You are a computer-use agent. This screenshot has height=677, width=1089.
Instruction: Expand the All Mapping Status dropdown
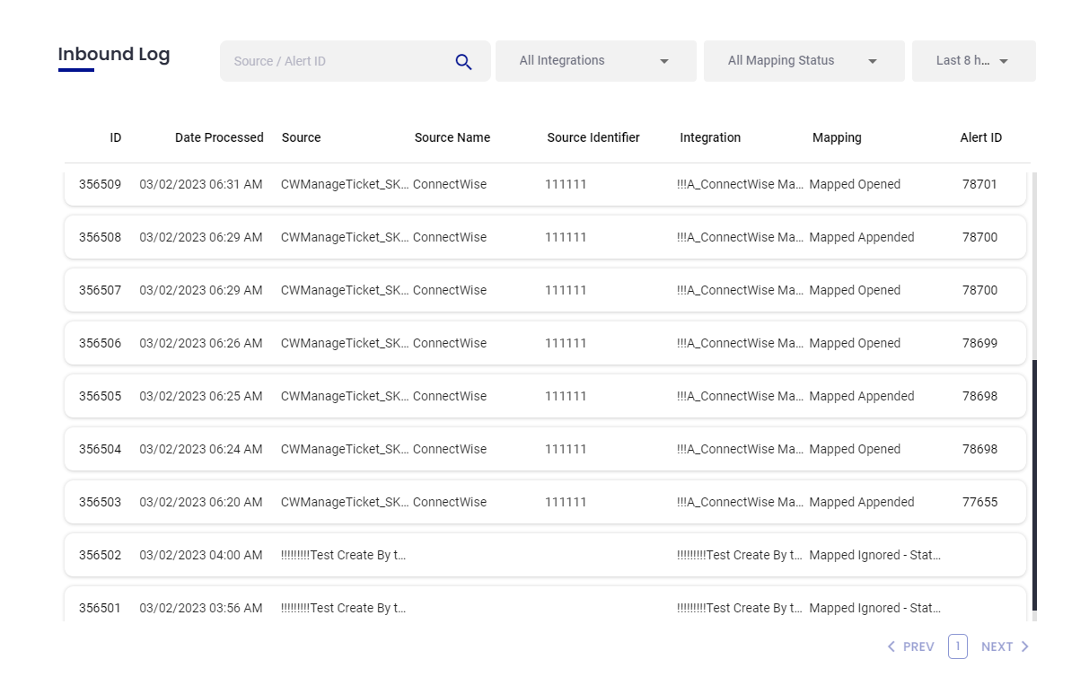804,61
